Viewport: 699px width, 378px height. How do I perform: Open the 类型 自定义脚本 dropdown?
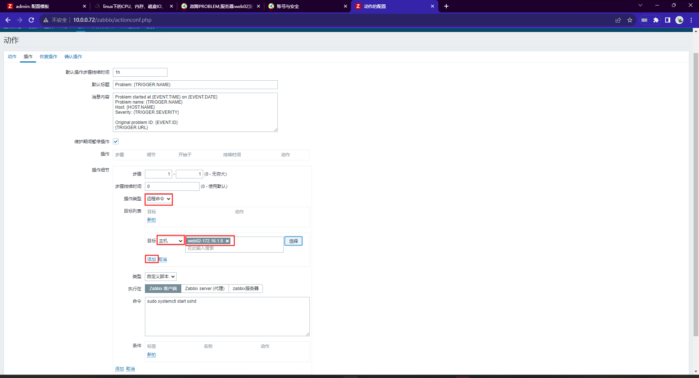pos(161,277)
